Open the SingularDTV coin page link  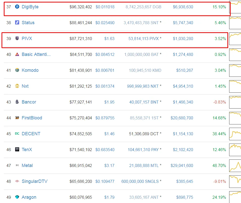pyautogui.click(x=35, y=181)
